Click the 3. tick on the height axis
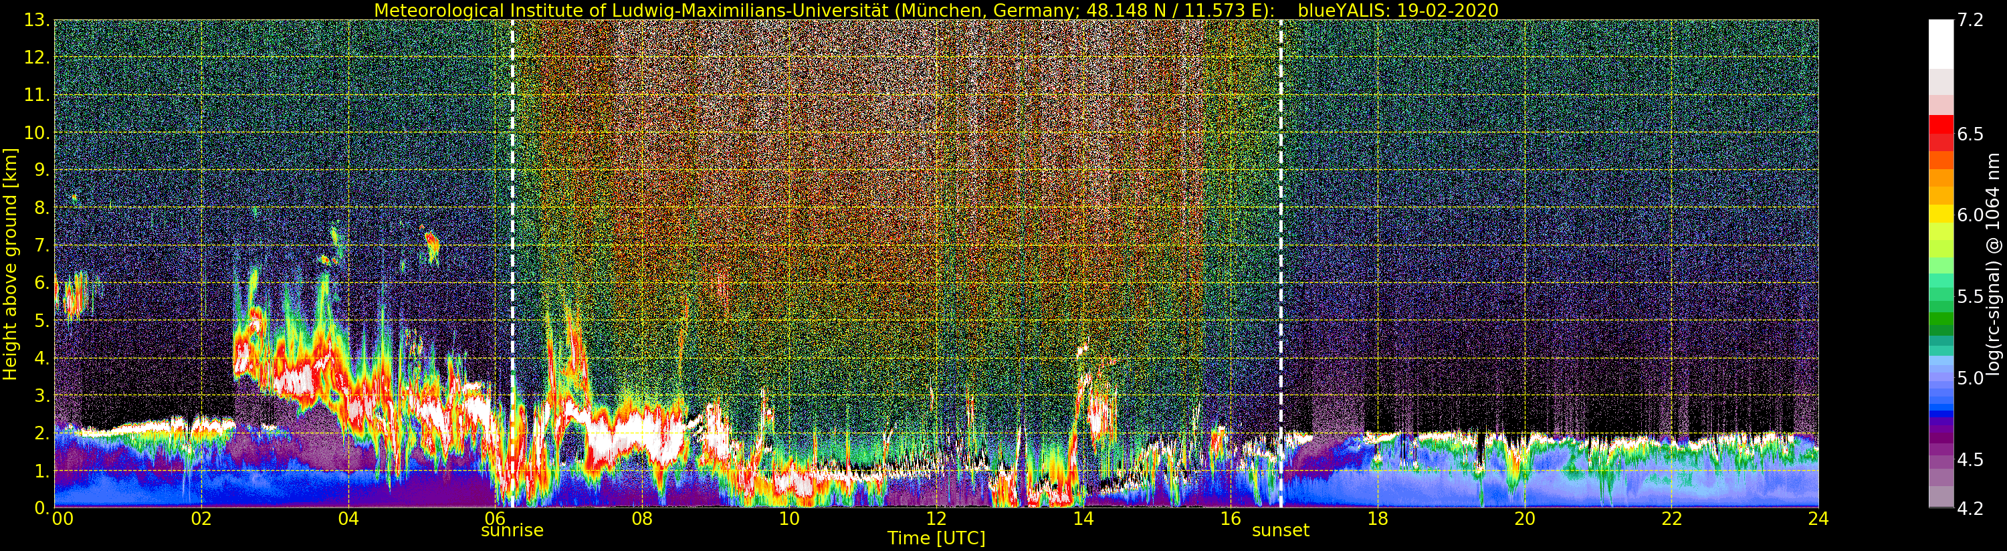 42,395
